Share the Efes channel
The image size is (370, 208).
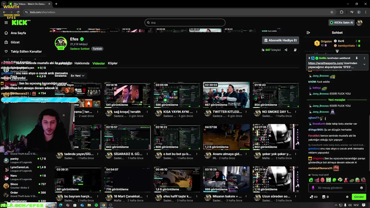click(286, 50)
